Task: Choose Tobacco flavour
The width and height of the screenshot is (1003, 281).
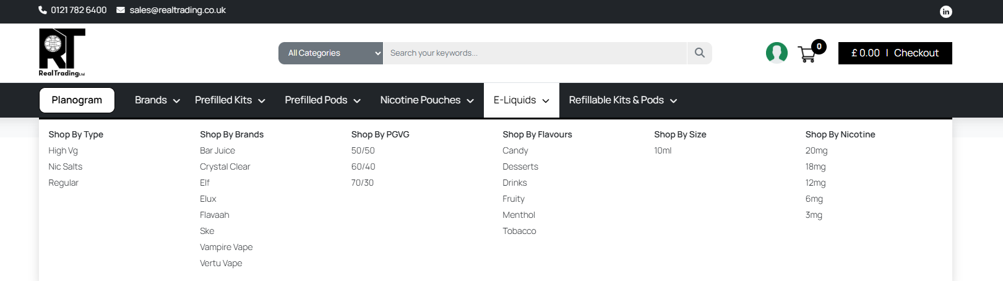Action: [x=519, y=231]
